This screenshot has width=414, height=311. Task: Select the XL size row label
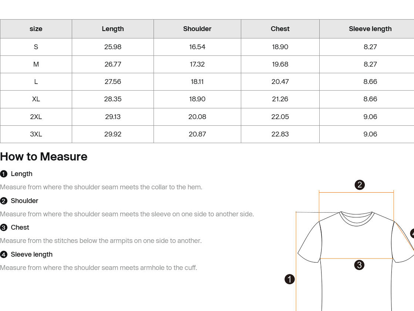click(36, 99)
